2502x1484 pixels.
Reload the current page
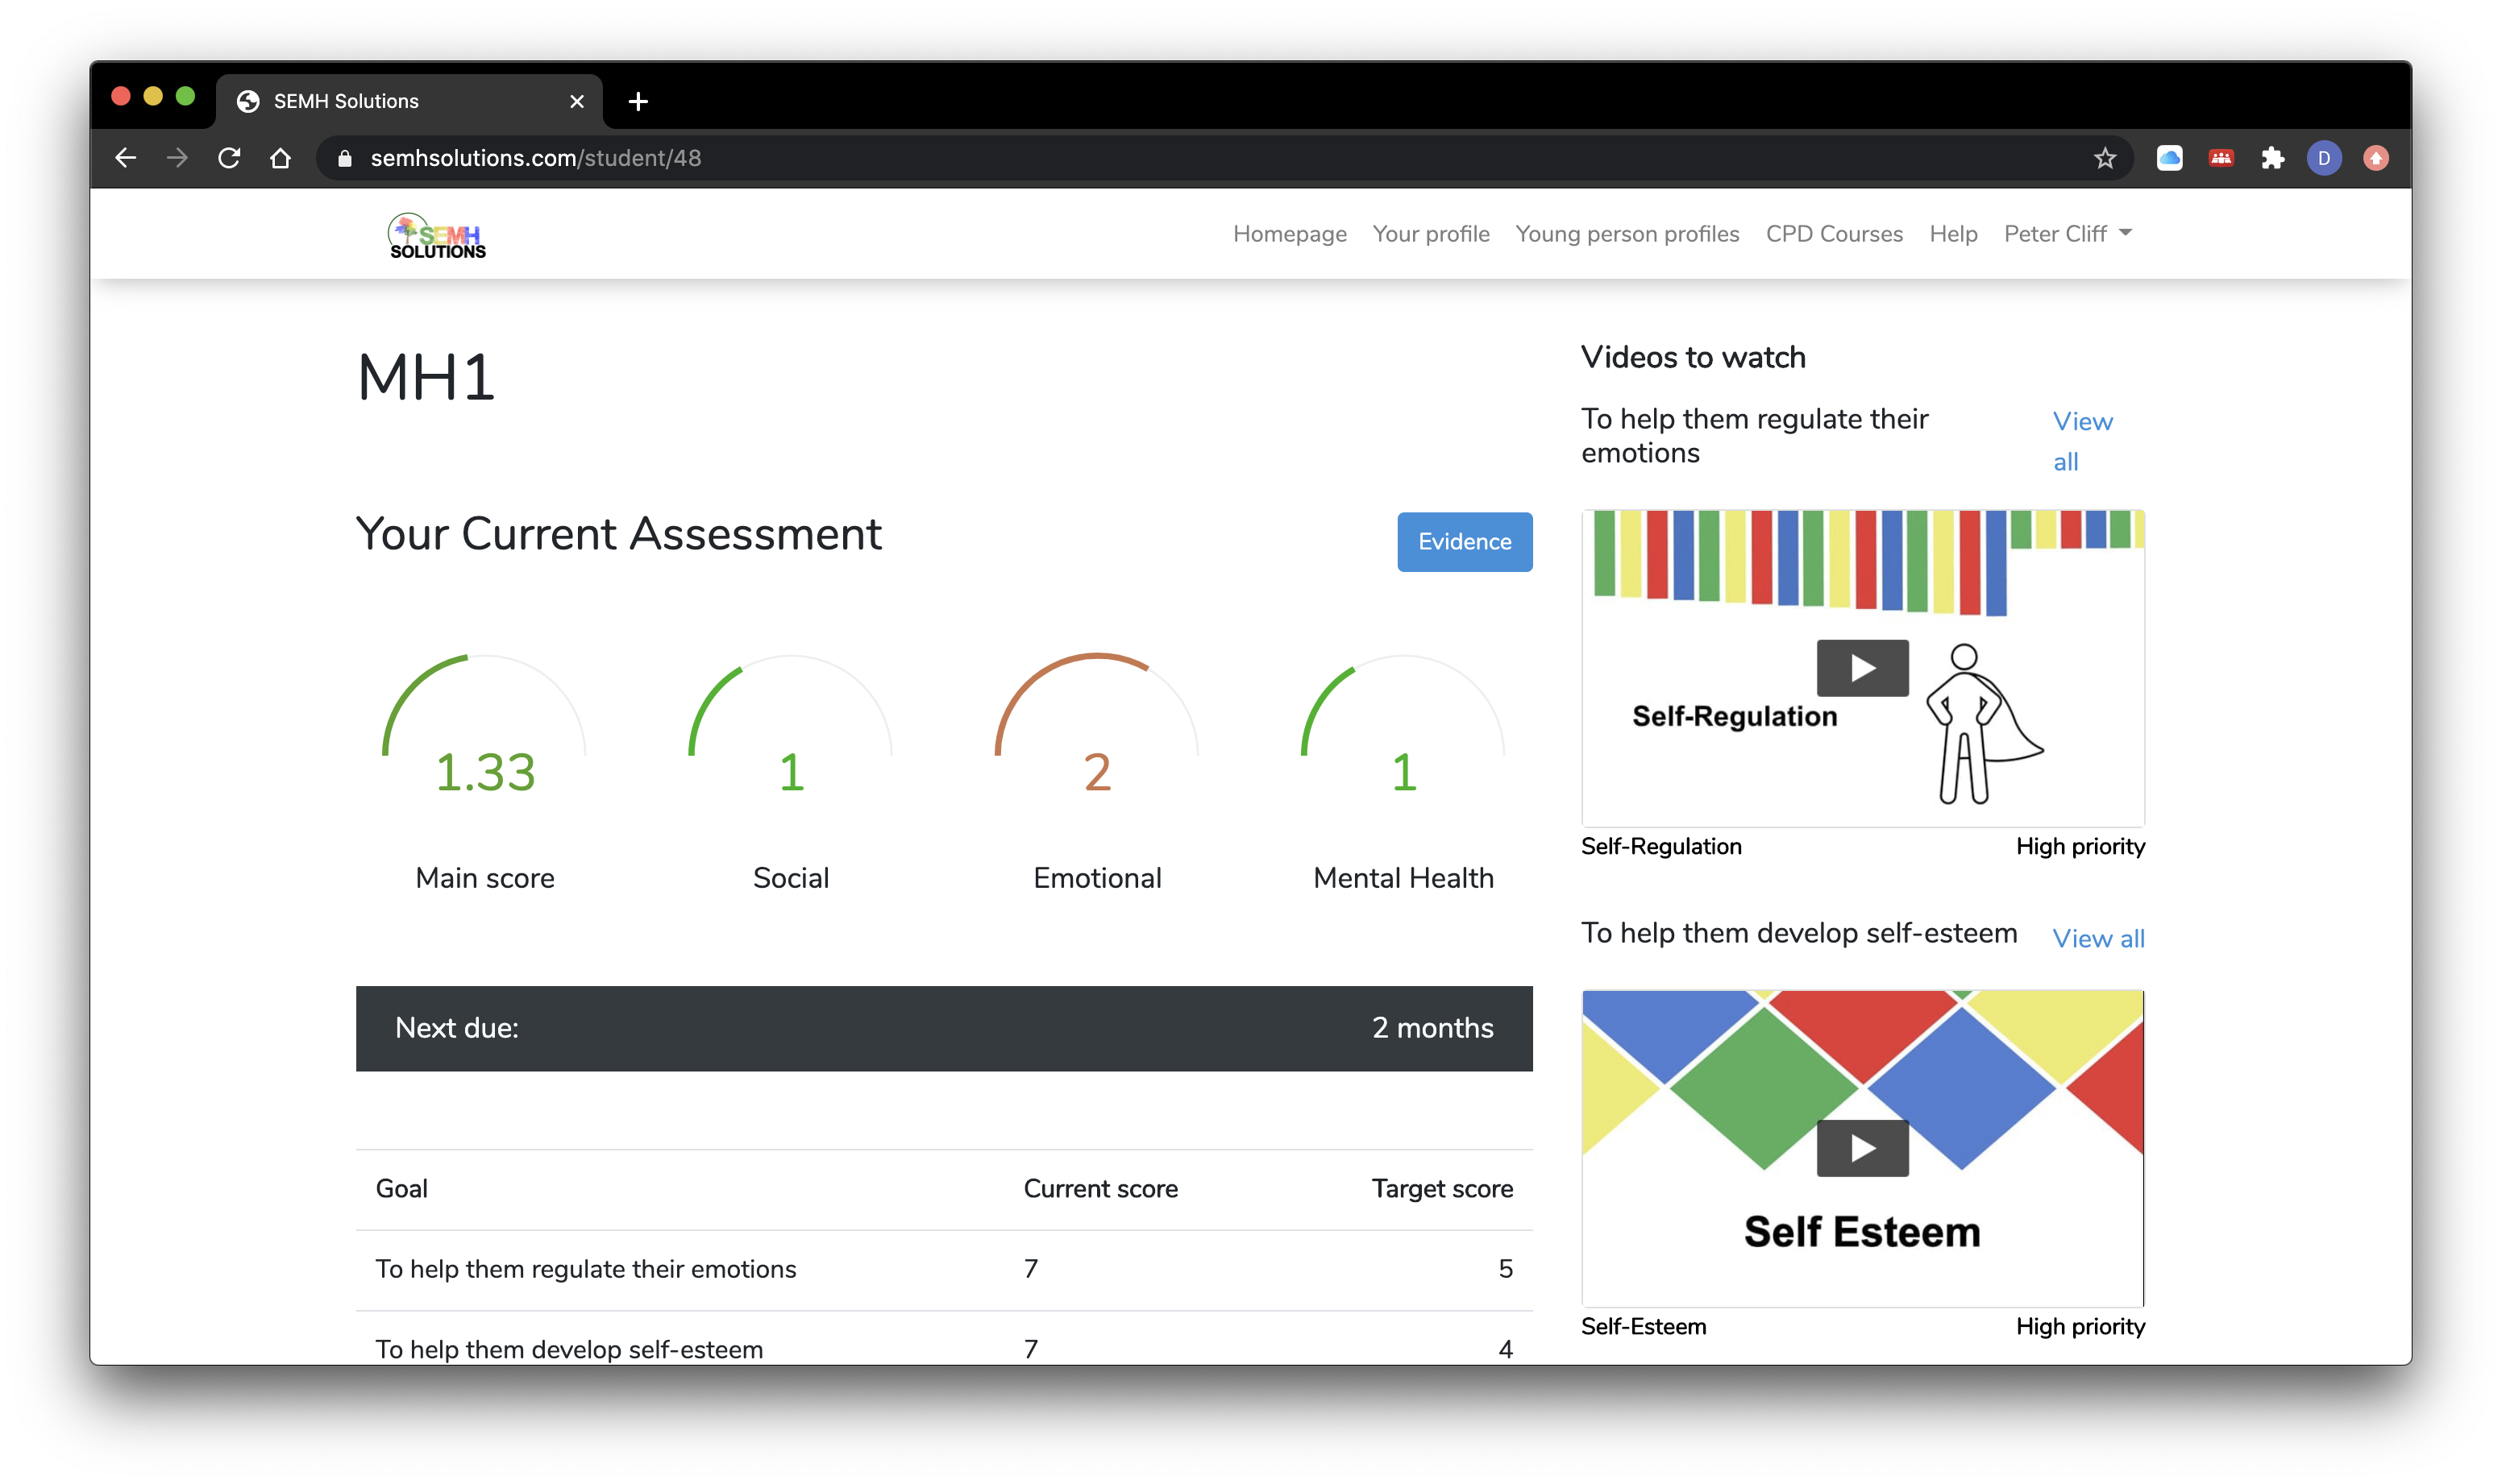229,158
